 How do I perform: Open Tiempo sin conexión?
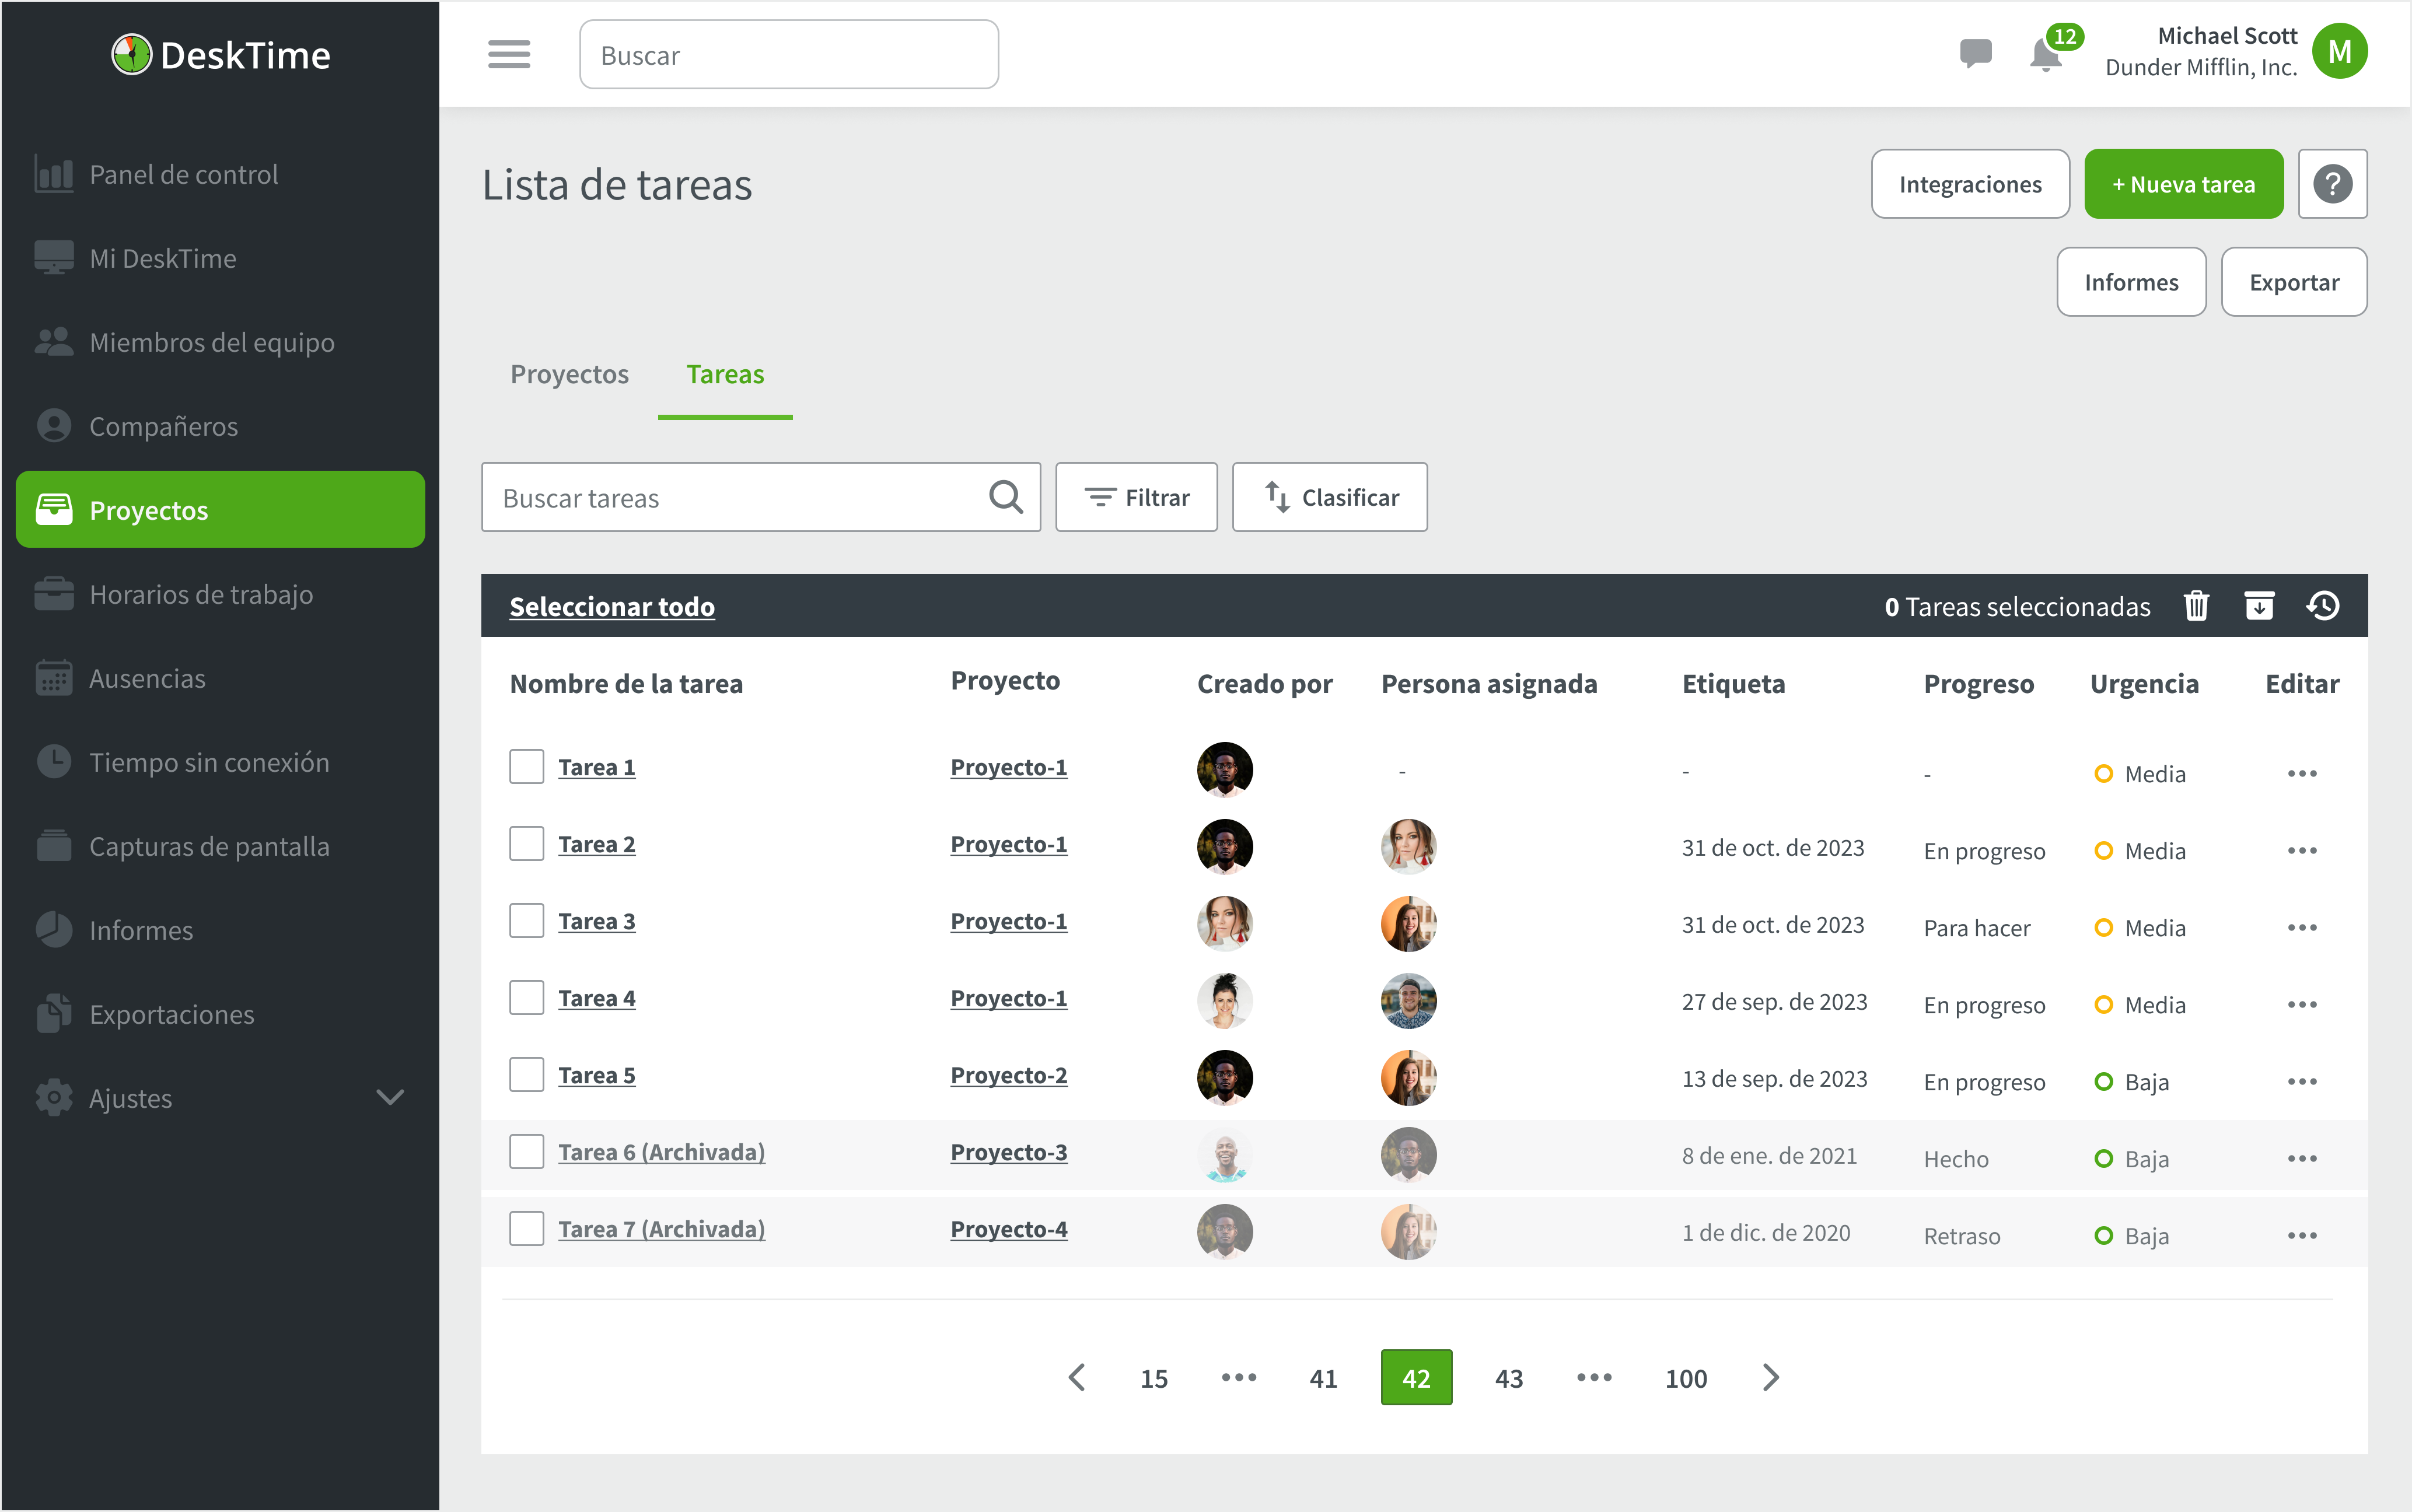(x=220, y=762)
